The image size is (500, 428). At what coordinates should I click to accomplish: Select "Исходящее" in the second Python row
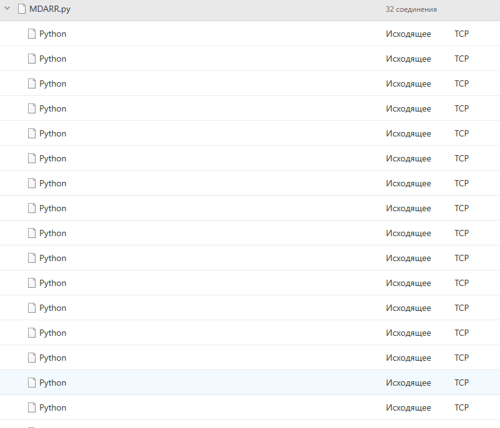click(x=408, y=59)
